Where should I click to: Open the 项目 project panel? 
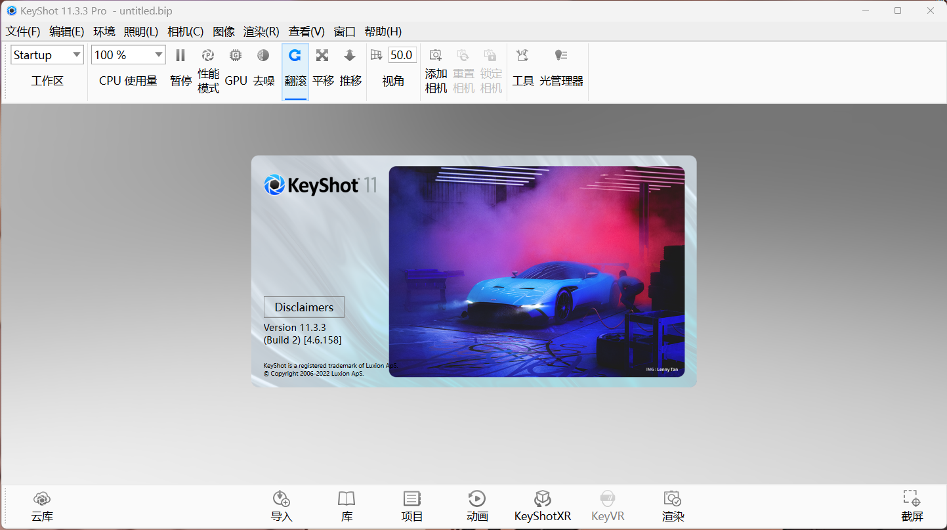[x=411, y=506]
